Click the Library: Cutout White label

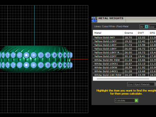pyautogui.click(x=111, y=26)
